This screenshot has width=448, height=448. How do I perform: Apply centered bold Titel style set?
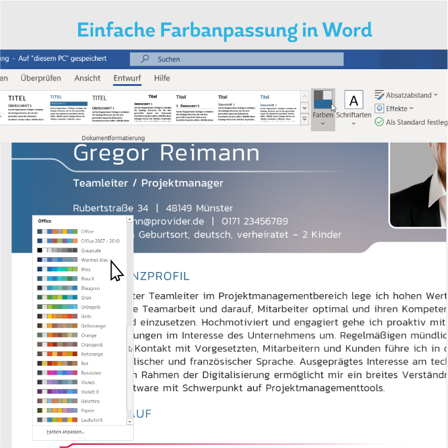click(x=153, y=108)
